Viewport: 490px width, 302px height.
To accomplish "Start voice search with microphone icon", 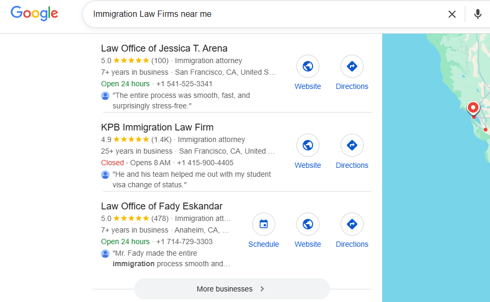I will pos(477,14).
